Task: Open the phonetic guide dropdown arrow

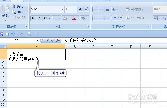Action: (88, 18)
